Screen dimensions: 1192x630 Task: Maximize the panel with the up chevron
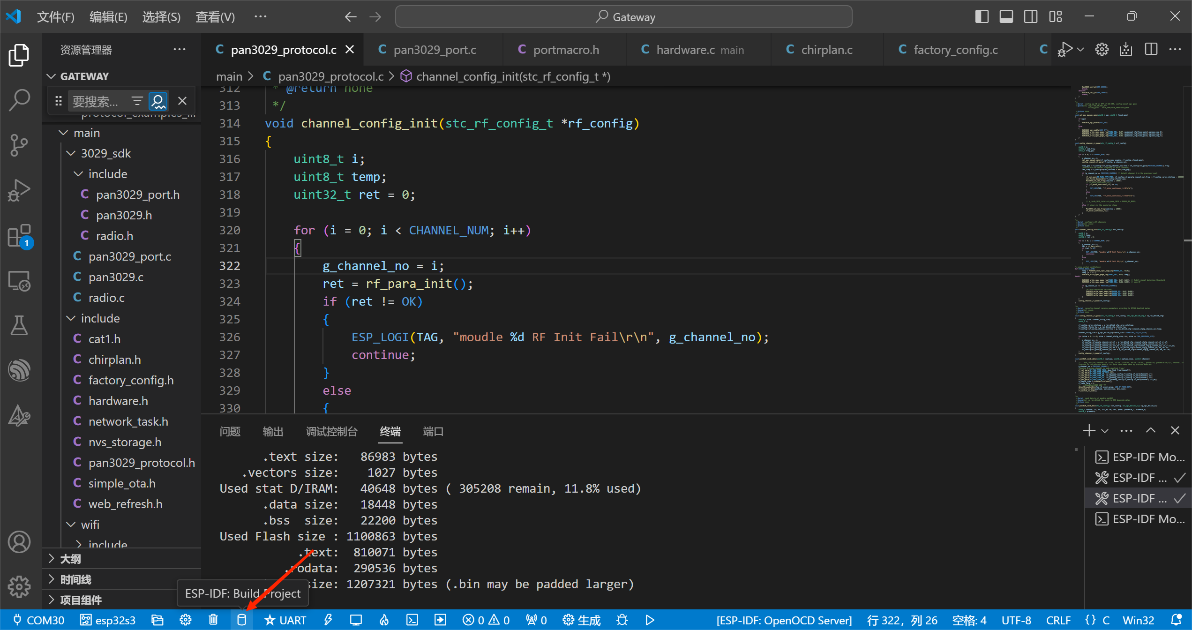tap(1151, 431)
